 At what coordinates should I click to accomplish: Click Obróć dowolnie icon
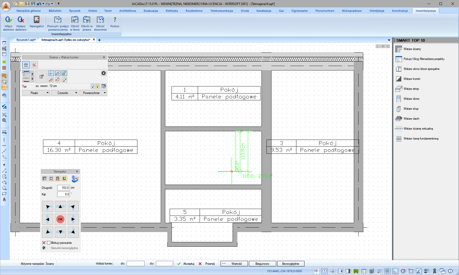[100, 20]
